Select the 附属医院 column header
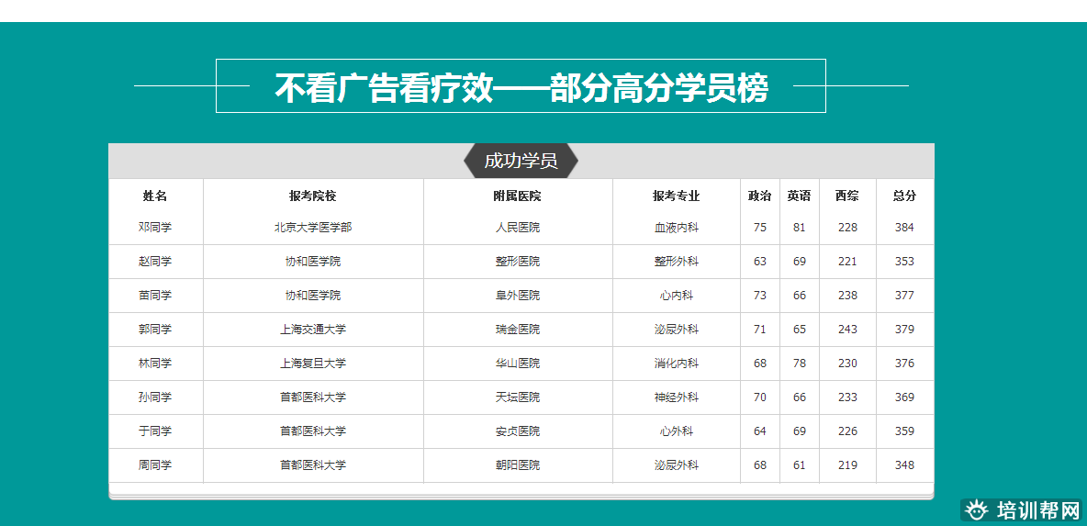Screen dimensions: 1087x526 518,196
